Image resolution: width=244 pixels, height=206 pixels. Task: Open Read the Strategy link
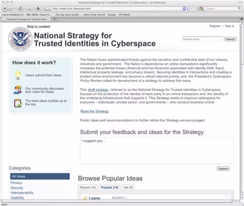coord(95,111)
